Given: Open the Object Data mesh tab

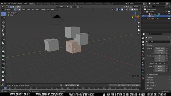Looking at the screenshot, I should [143, 75].
